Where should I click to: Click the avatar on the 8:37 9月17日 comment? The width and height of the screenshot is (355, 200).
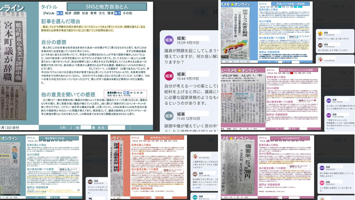click(195, 156)
